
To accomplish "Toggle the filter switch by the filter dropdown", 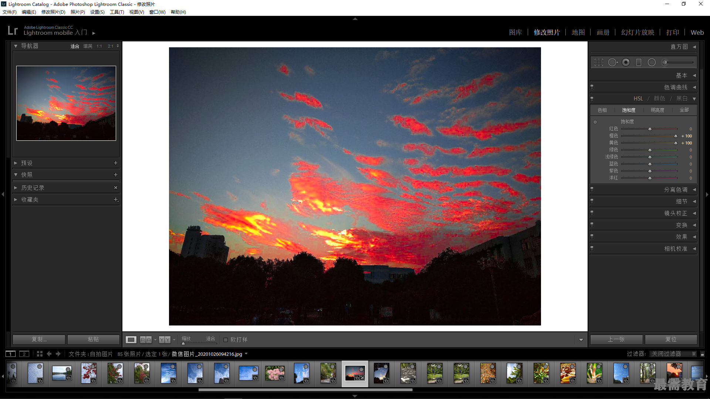I will pos(702,354).
